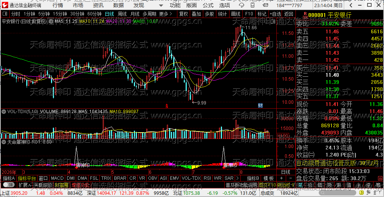The width and height of the screenshot is (384, 197).
Task: Expand the 更多 periods list
Action: coord(165,14)
